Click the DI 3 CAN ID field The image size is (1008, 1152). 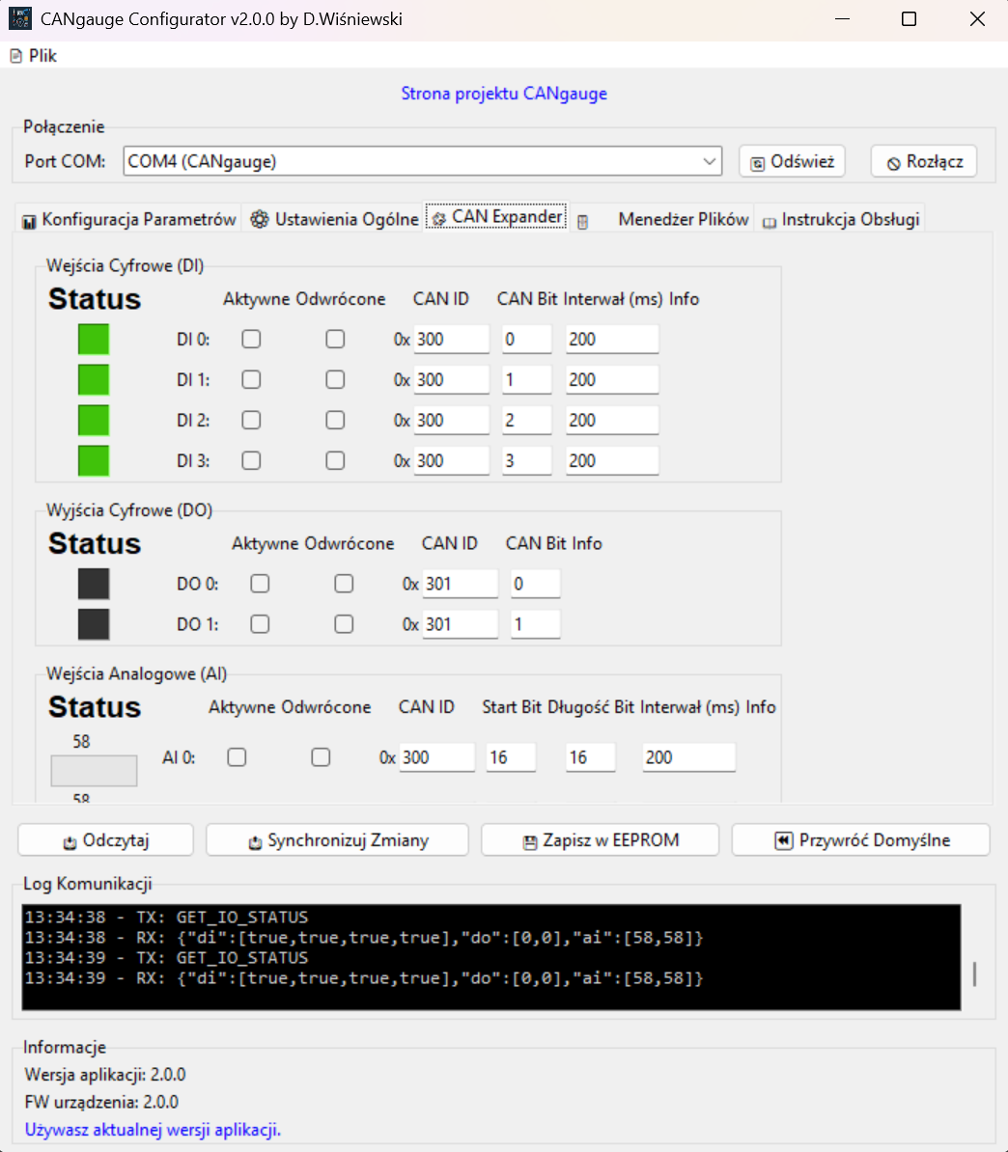pos(452,460)
